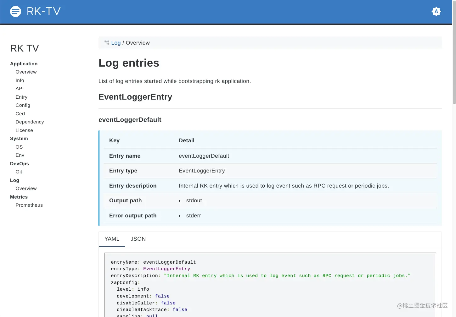Click the 'Error output path' row label

pos(133,216)
